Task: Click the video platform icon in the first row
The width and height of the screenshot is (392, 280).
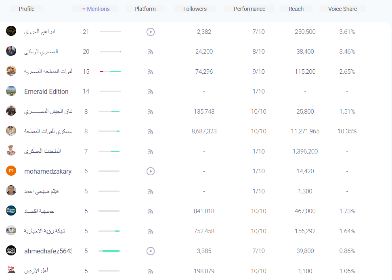Action: (x=151, y=32)
